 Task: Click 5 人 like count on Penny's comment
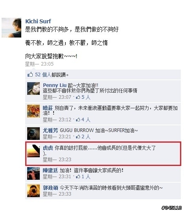86,97
